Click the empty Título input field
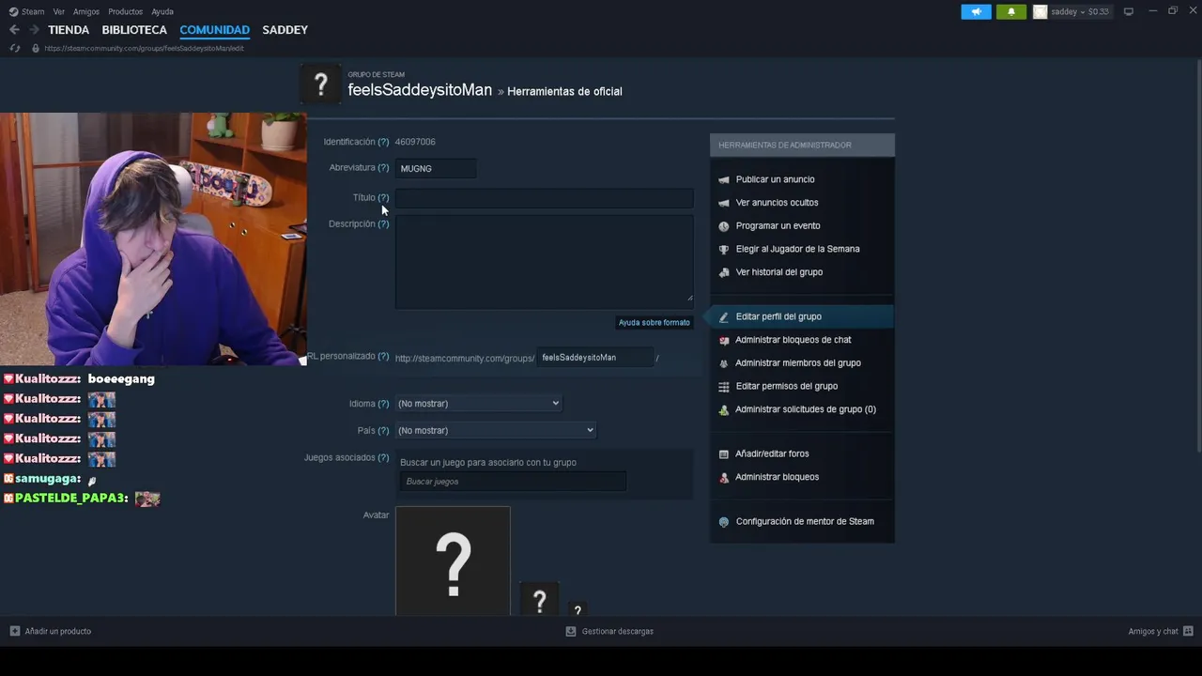 coord(545,198)
